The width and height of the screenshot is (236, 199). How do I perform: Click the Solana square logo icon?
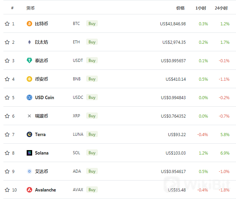tap(29, 153)
